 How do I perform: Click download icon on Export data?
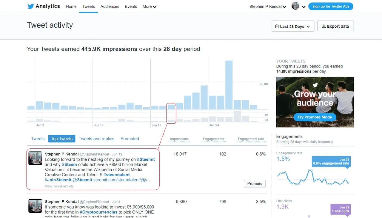pos(324,26)
